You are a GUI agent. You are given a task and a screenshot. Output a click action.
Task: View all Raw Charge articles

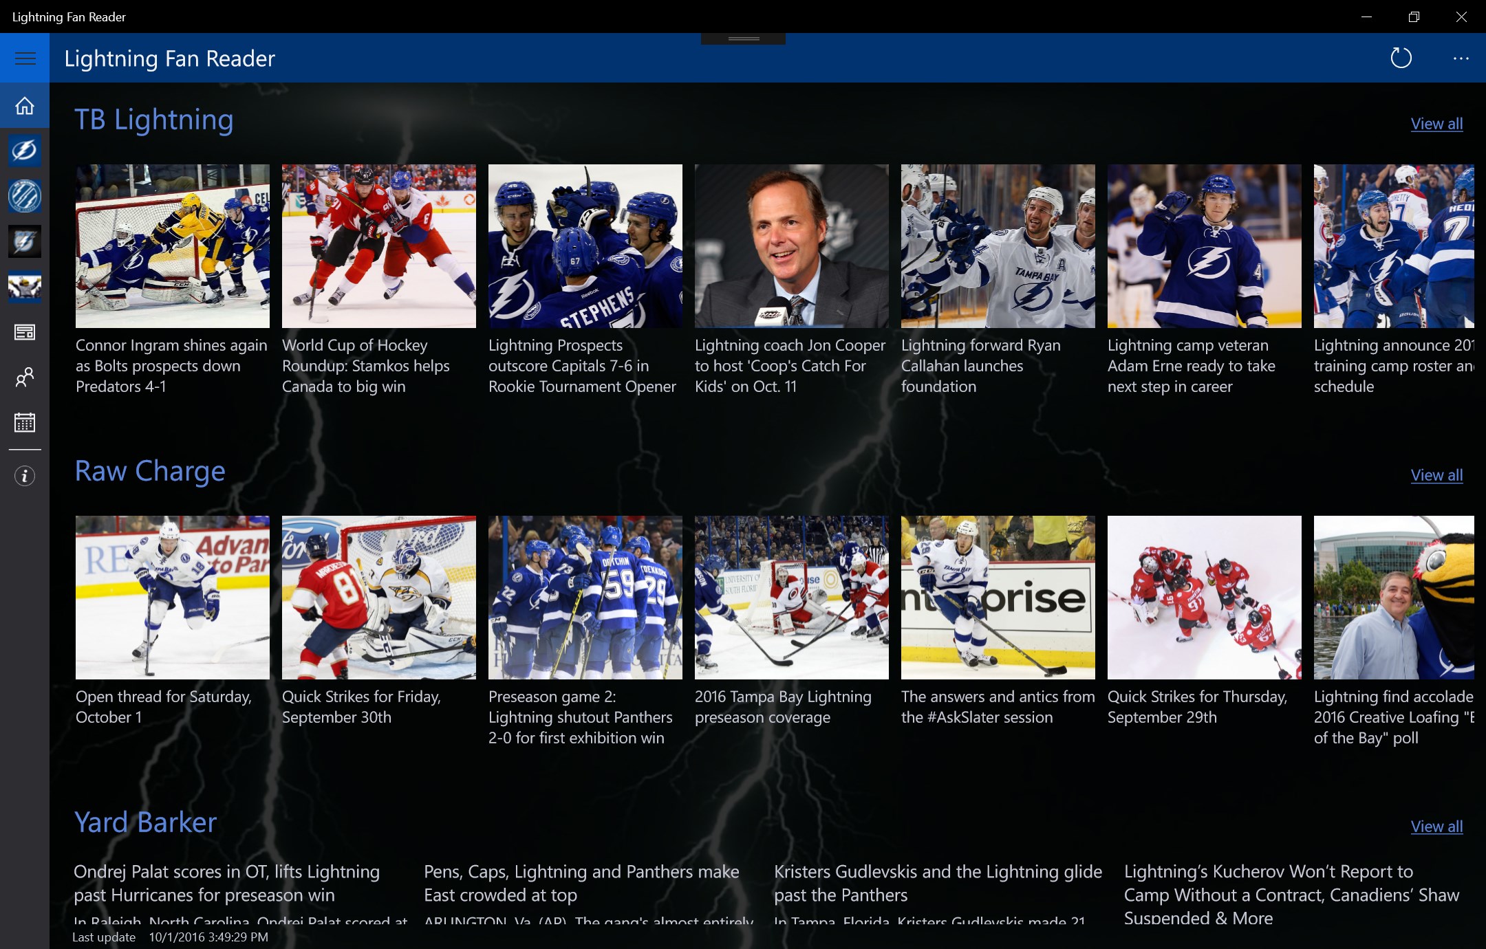click(x=1436, y=475)
